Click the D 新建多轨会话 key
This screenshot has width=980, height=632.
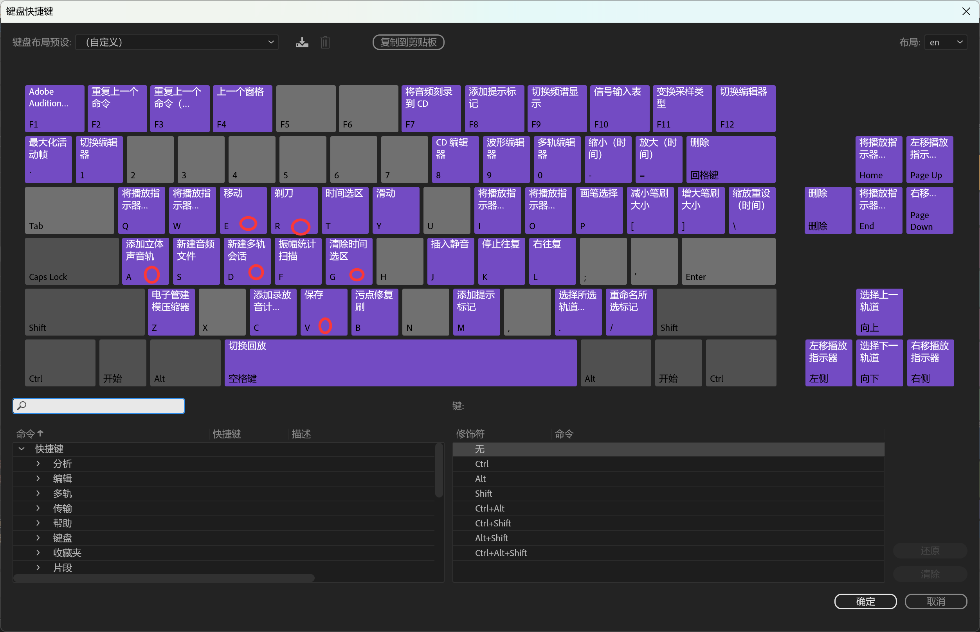[x=247, y=261]
